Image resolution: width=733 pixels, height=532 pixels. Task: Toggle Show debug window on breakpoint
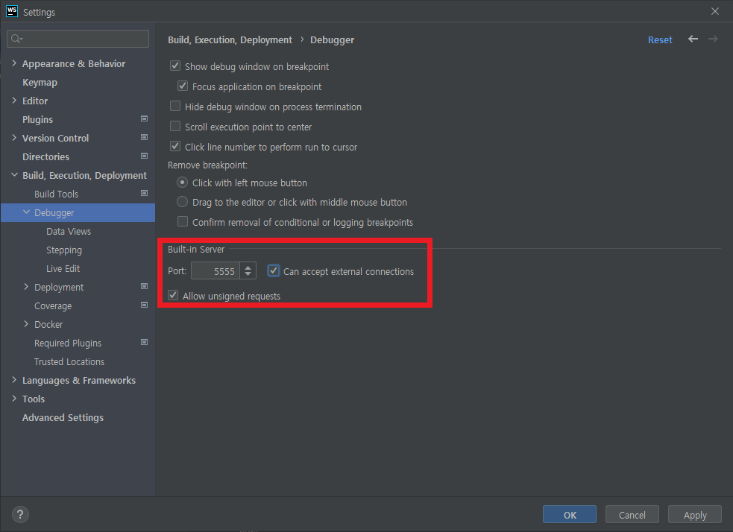tap(175, 66)
